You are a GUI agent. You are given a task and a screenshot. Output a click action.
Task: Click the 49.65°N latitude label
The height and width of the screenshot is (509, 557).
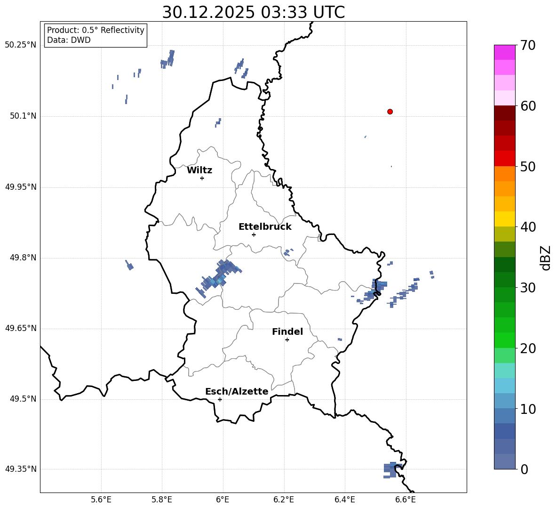point(21,328)
